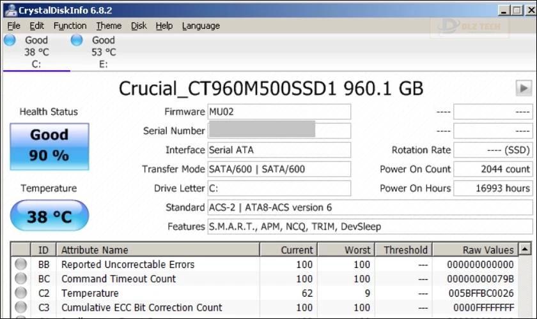Click raw value 000000000000
Viewport: 537px width, 319px height.
480,264
